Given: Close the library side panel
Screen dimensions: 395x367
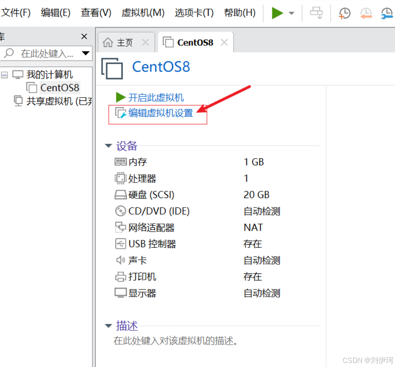Looking at the screenshot, I should coord(84,36).
